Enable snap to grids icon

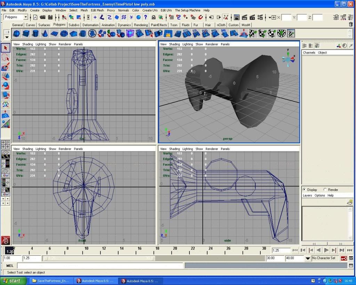(x=171, y=17)
